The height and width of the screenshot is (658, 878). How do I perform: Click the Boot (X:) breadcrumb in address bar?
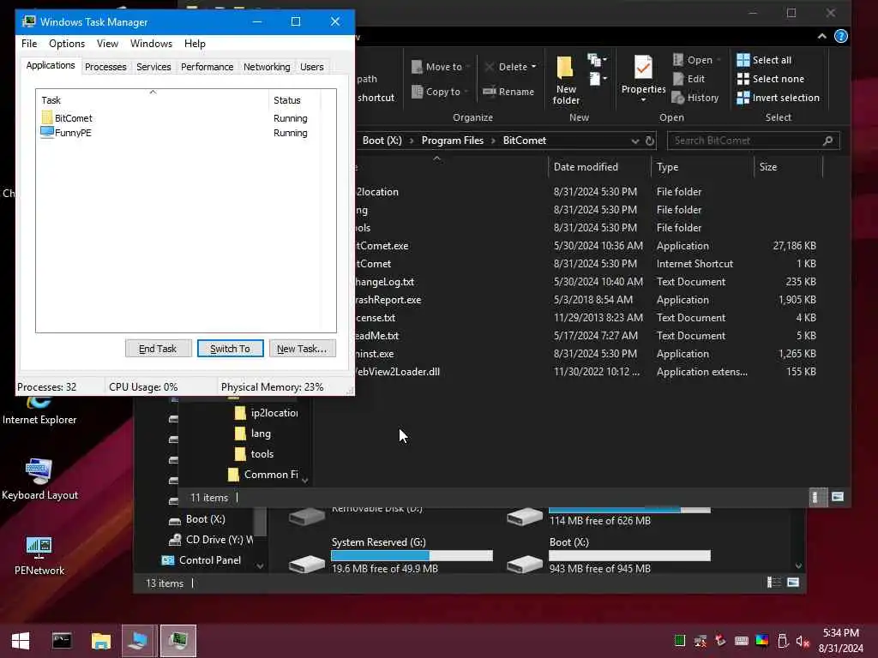[382, 141]
